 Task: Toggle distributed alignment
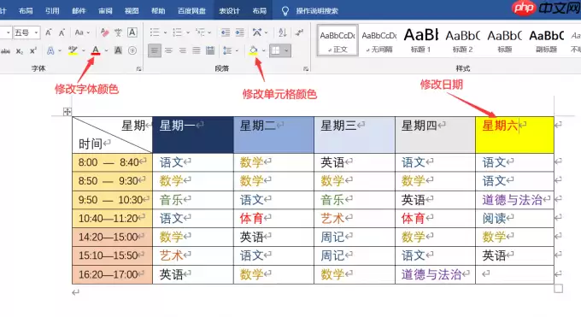point(210,50)
